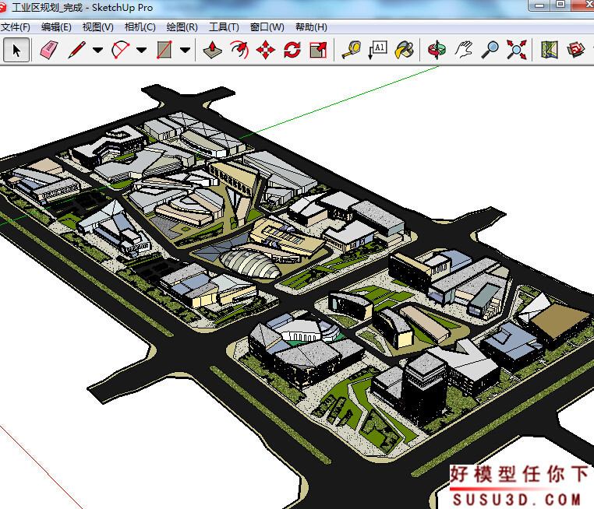Pick the Tape Measure tool

point(351,50)
